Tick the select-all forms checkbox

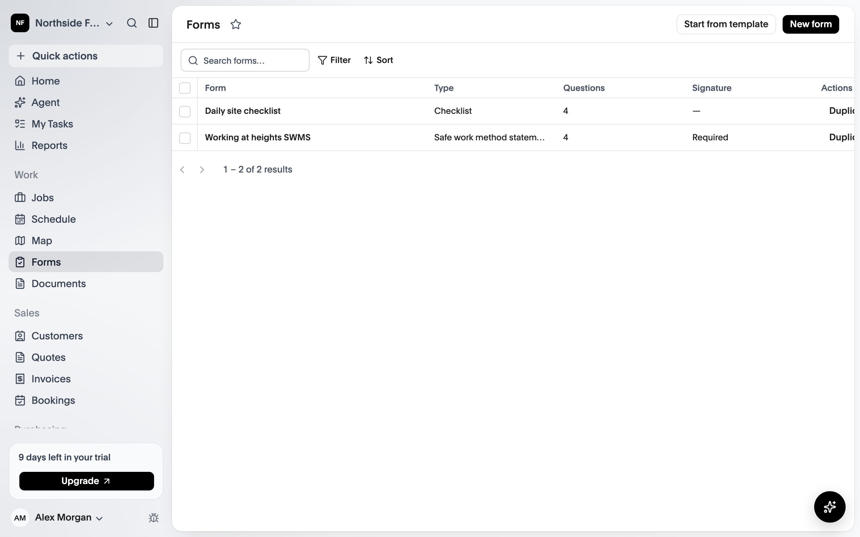[x=185, y=88]
